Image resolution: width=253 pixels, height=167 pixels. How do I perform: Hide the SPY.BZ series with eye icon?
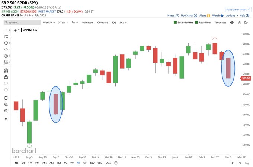click(x=15, y=30)
